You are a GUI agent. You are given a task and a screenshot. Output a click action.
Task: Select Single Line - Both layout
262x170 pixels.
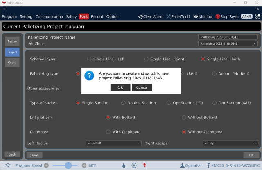tap(203, 59)
